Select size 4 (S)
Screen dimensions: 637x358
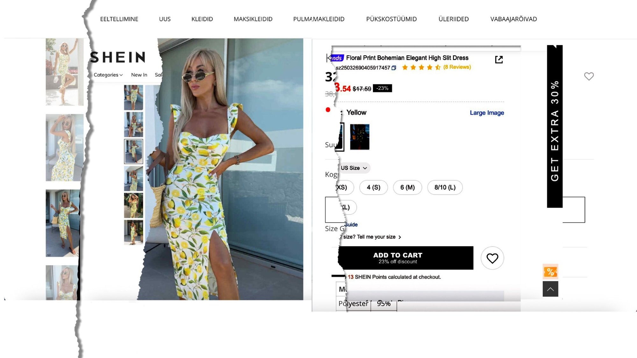[x=373, y=187]
